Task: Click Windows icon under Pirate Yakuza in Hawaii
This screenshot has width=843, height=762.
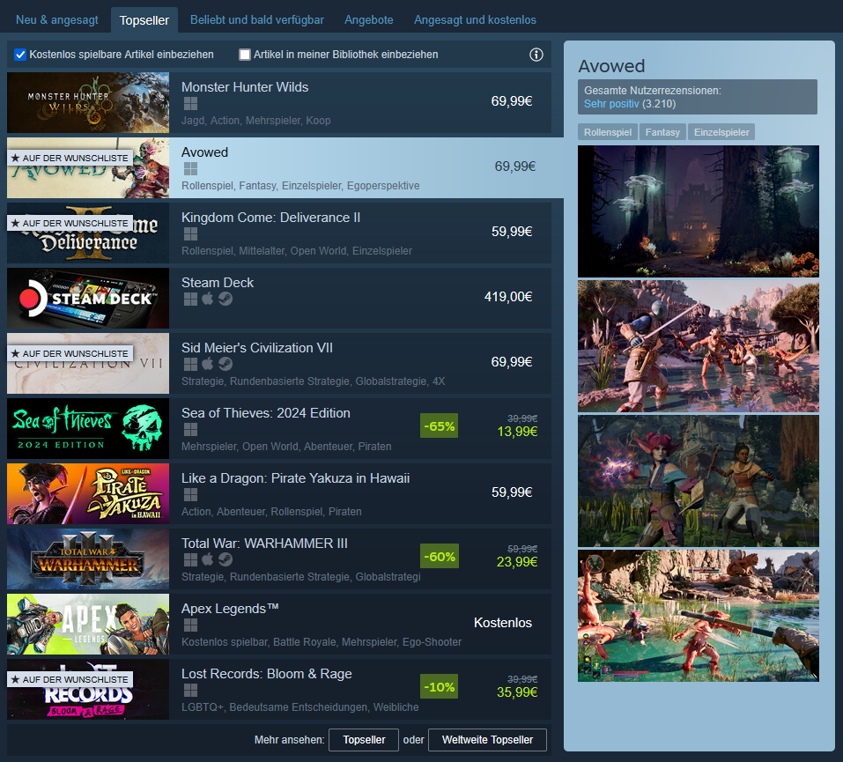Action: click(190, 495)
